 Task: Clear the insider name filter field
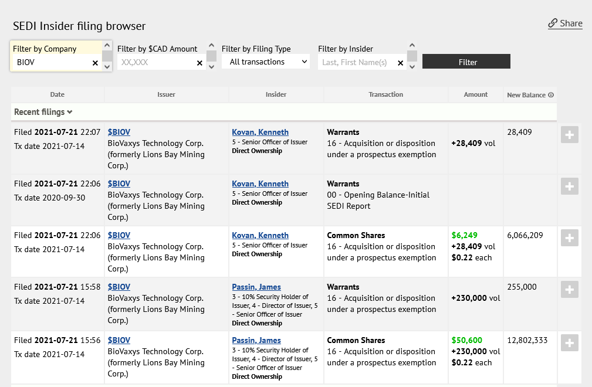point(401,63)
